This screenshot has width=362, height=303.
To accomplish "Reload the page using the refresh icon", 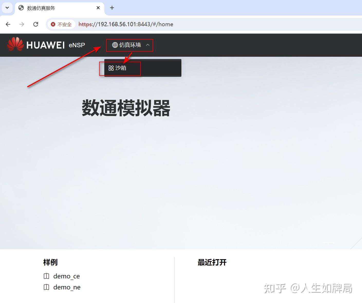I will pos(36,24).
